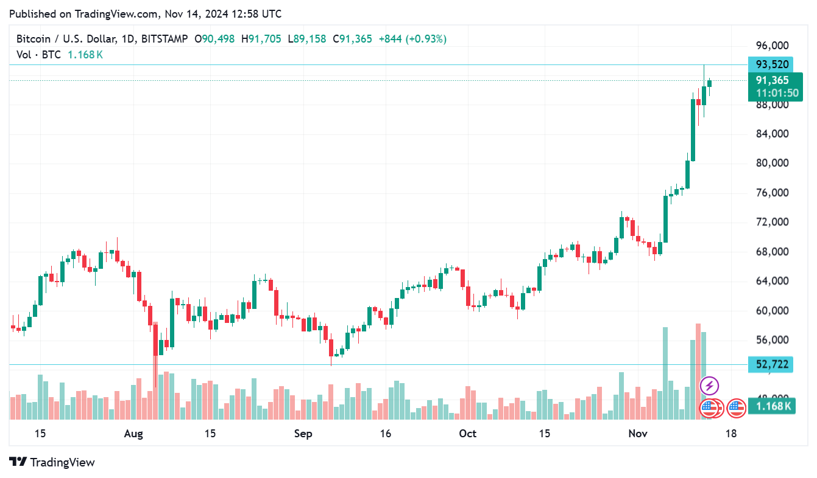
Task: Click the tallest red volume bar in November
Action: point(698,371)
